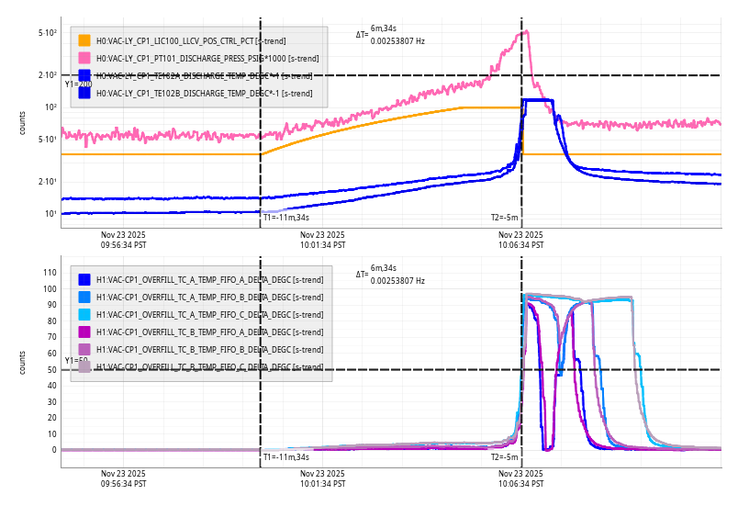This screenshot has width=738, height=506.
Task: Select the OVERFILL_TC_B_TEMP_FIFO_B legend label
Action: (209, 349)
